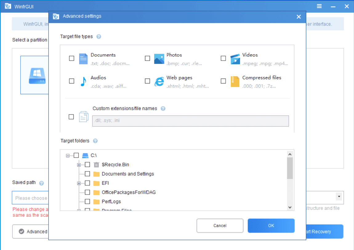Collapse the C:\ drive tree node
This screenshot has height=250, width=354.
tap(68, 156)
